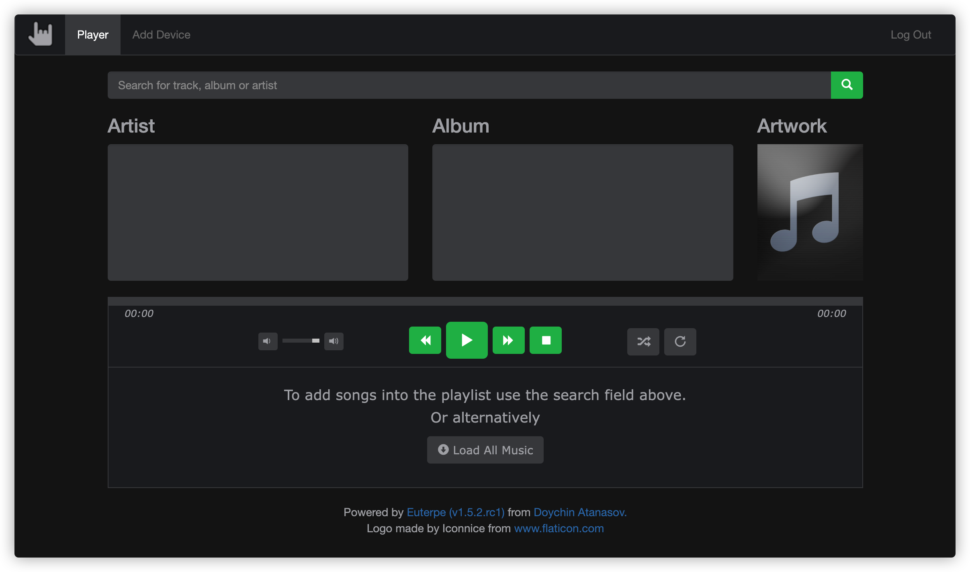Click the track progress bar
970x572 pixels.
485,301
